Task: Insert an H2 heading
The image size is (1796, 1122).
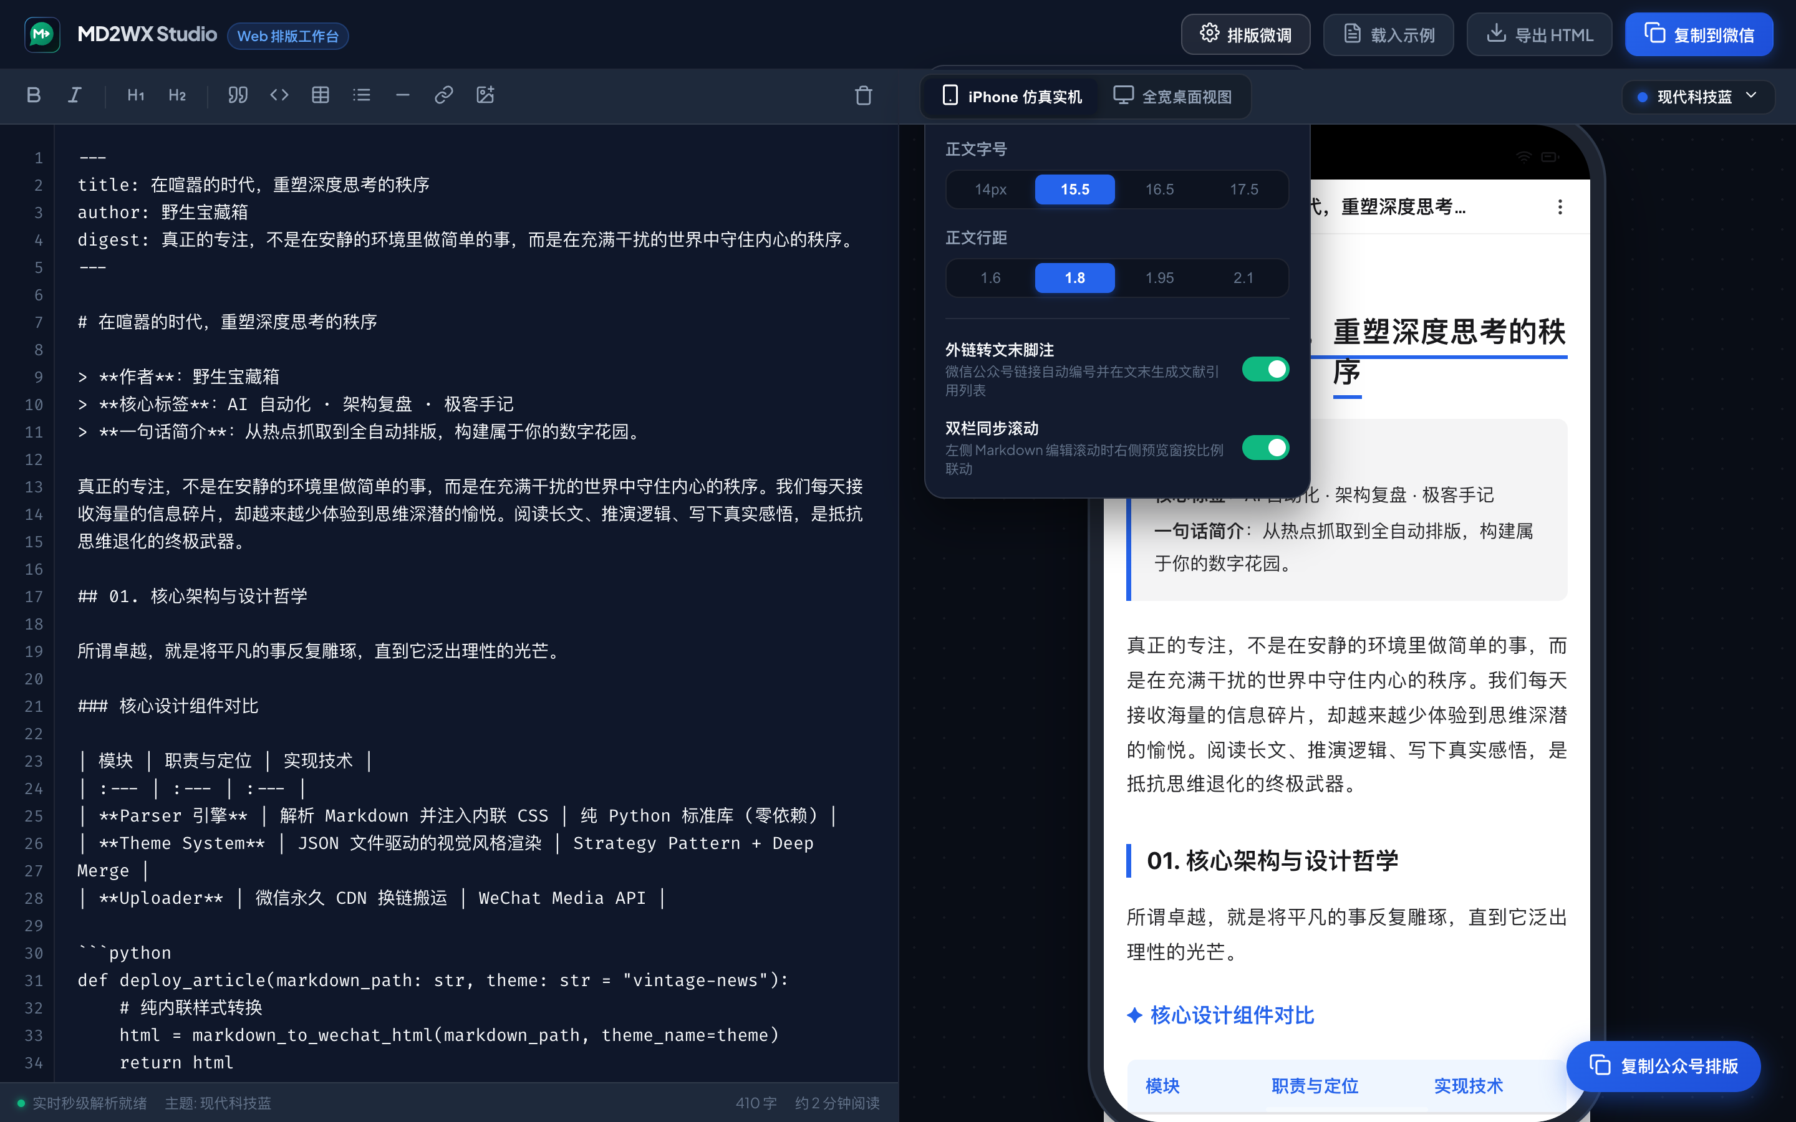Action: pyautogui.click(x=177, y=95)
